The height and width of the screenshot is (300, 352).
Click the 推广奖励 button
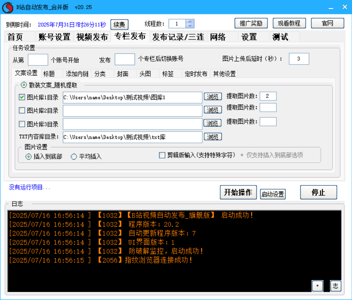click(x=251, y=23)
